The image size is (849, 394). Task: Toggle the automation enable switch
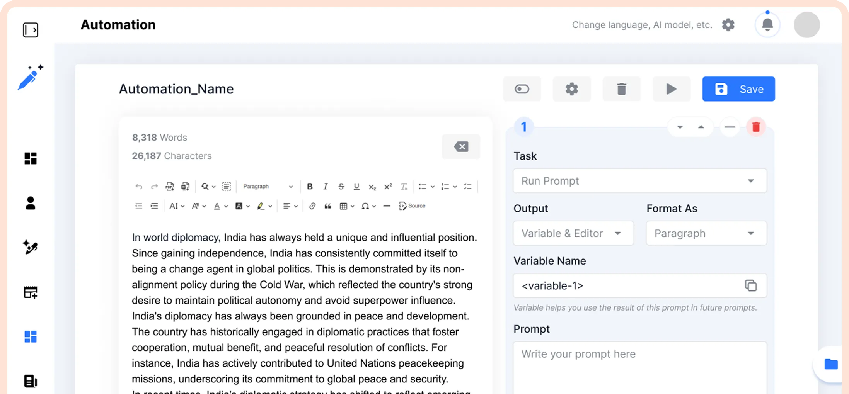point(522,89)
